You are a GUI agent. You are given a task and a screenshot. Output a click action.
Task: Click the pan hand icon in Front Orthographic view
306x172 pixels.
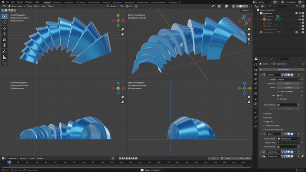(122, 102)
